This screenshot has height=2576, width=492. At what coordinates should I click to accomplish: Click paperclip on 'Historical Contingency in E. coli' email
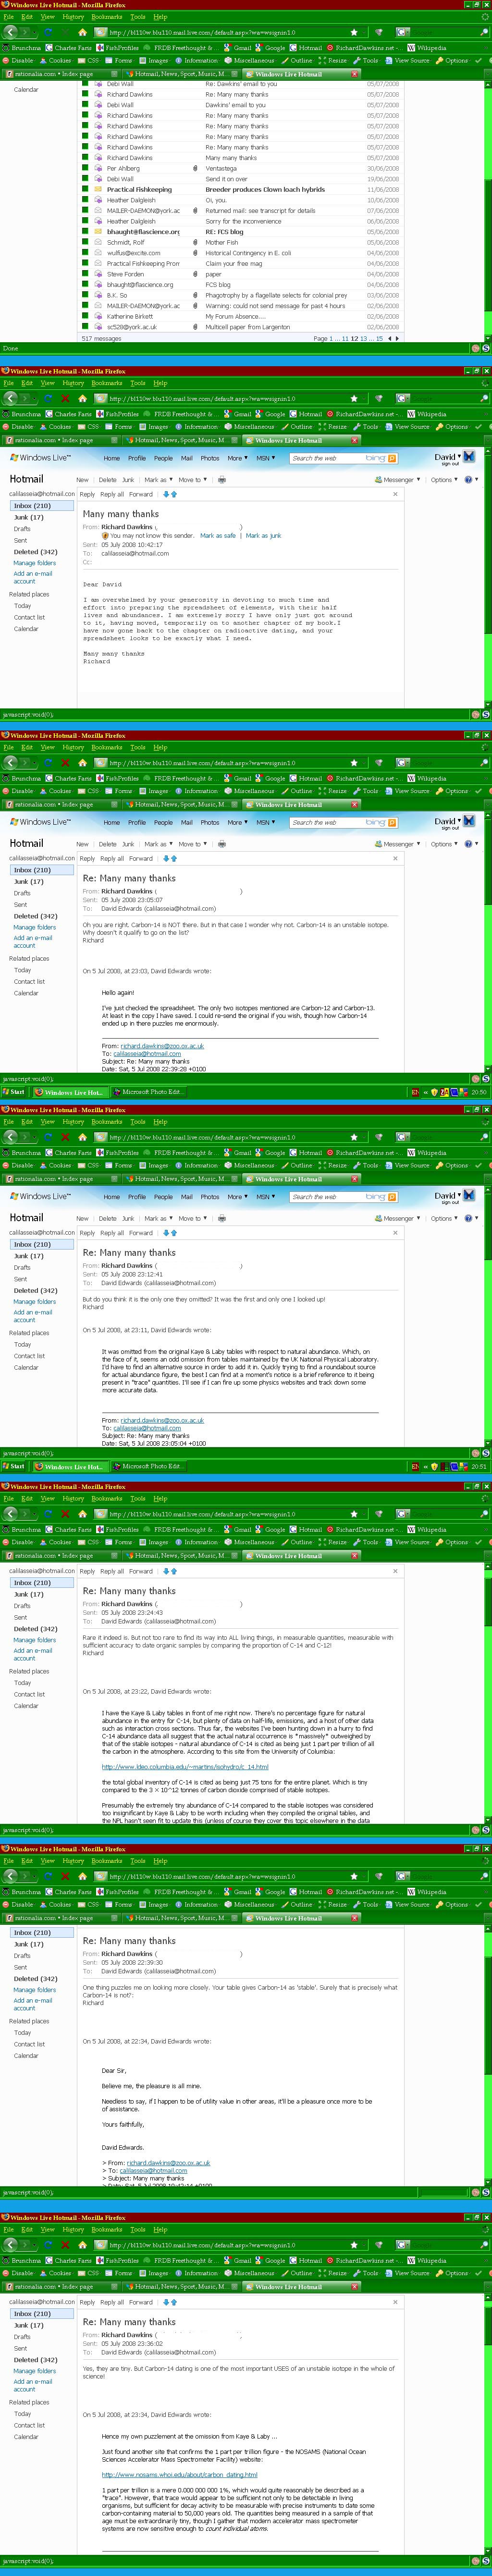pos(195,253)
